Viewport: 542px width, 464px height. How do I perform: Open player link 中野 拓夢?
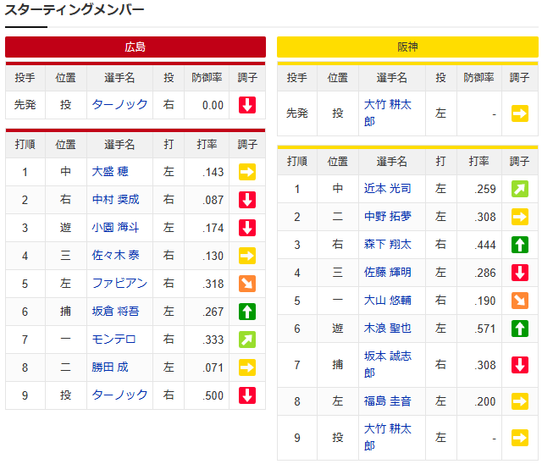[388, 216]
